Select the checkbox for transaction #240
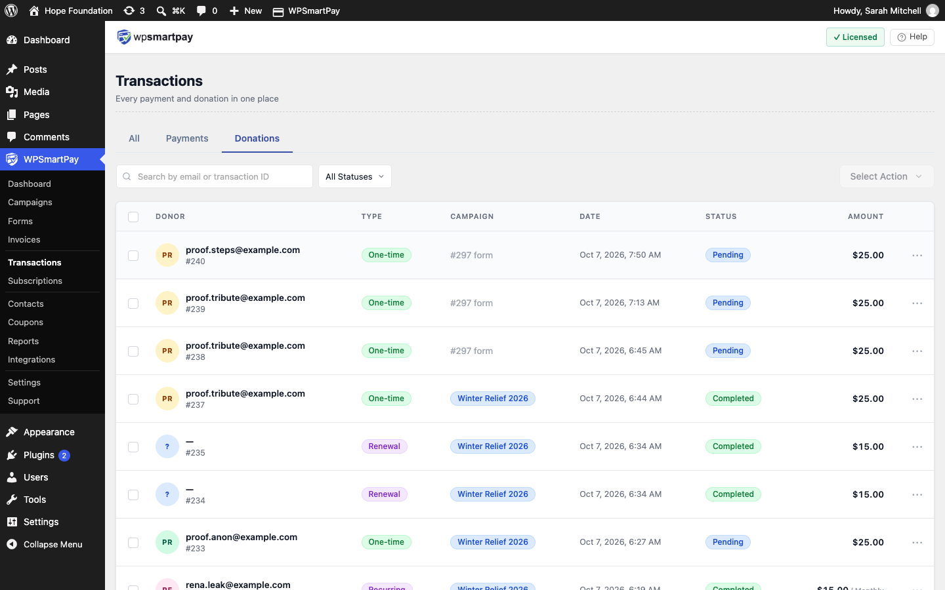The width and height of the screenshot is (945, 590). click(133, 255)
